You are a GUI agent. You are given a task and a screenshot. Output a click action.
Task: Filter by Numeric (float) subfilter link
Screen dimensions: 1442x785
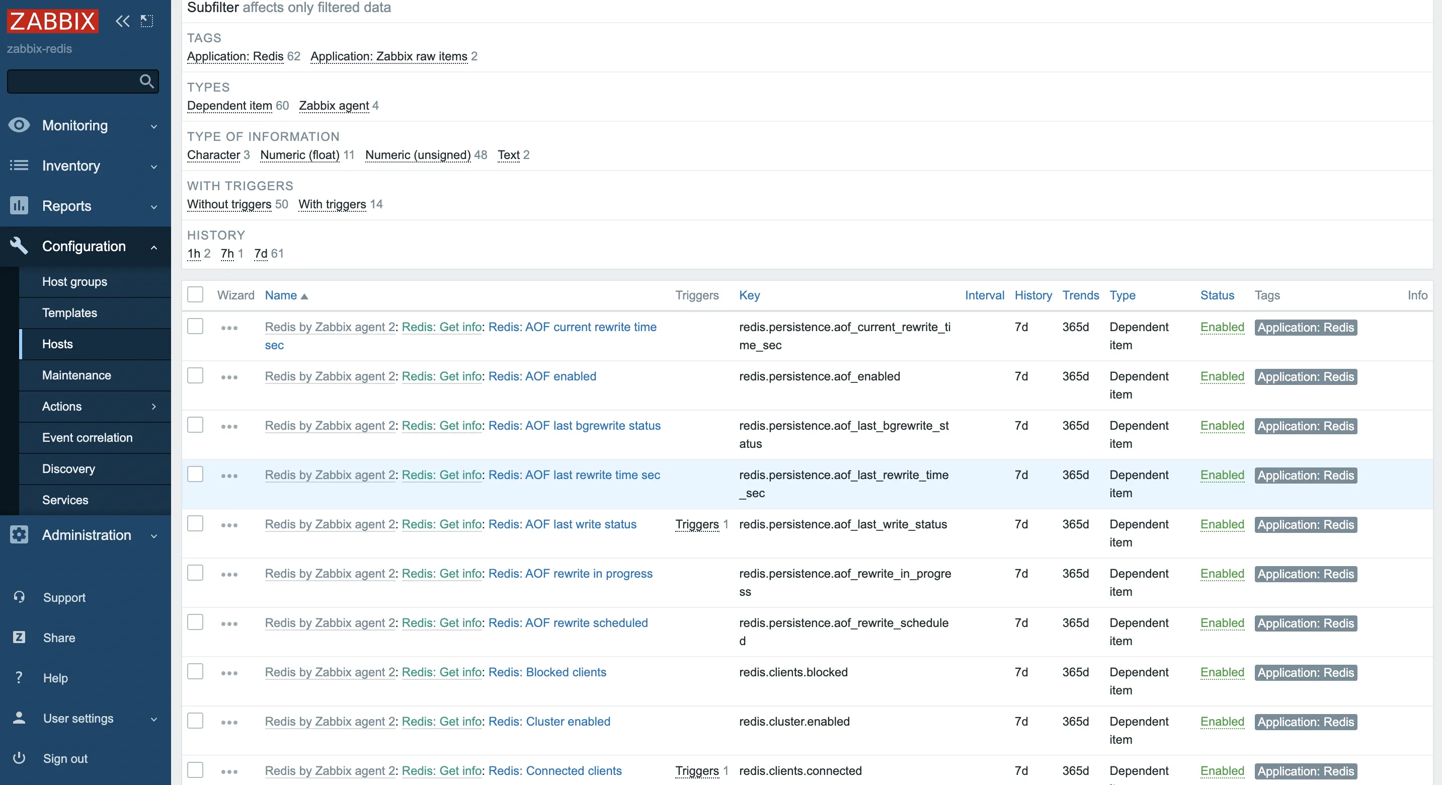tap(299, 154)
